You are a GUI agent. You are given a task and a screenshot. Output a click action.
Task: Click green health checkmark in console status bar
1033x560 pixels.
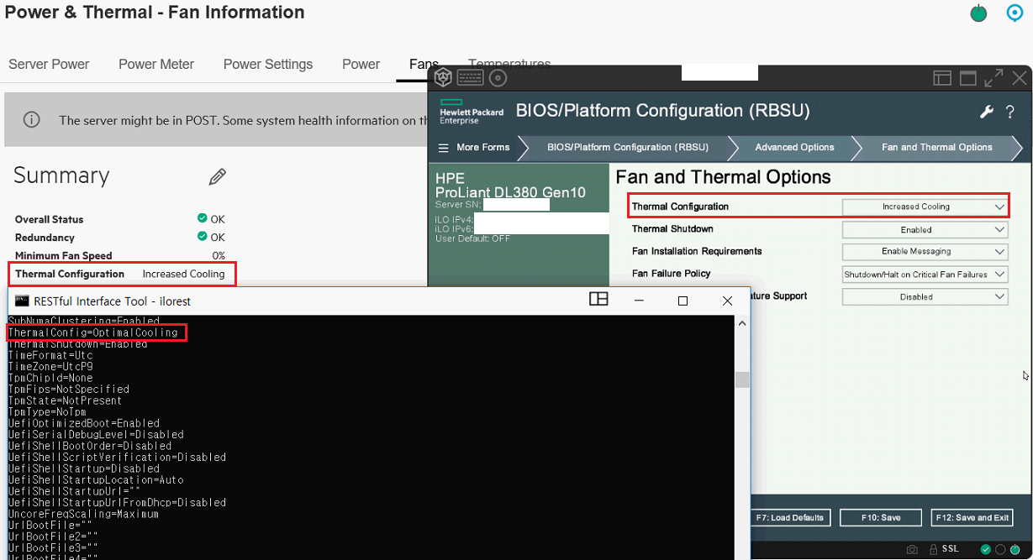[986, 550]
